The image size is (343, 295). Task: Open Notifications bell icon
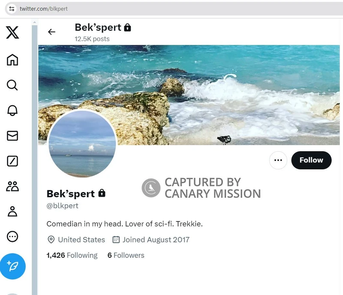[12, 110]
